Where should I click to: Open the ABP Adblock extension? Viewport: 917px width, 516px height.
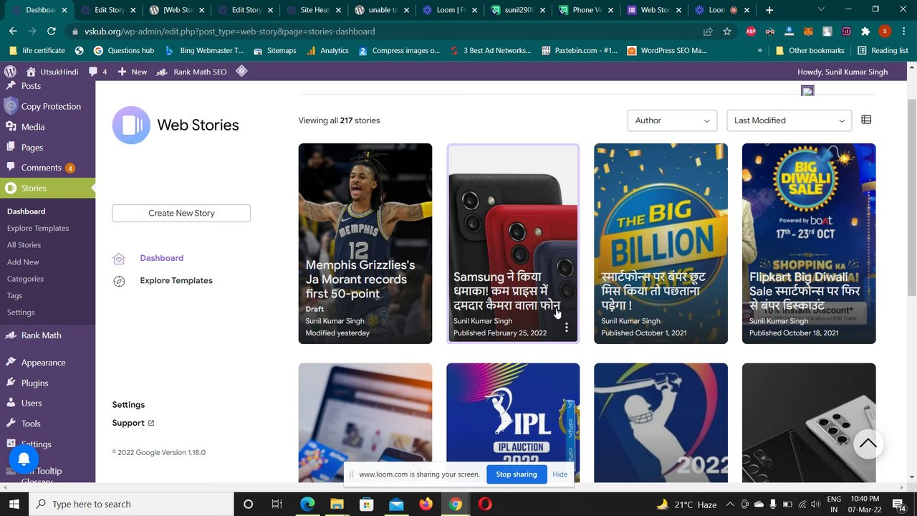tap(751, 32)
